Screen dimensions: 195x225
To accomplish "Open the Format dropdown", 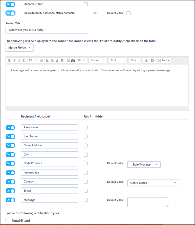I will (98, 60).
